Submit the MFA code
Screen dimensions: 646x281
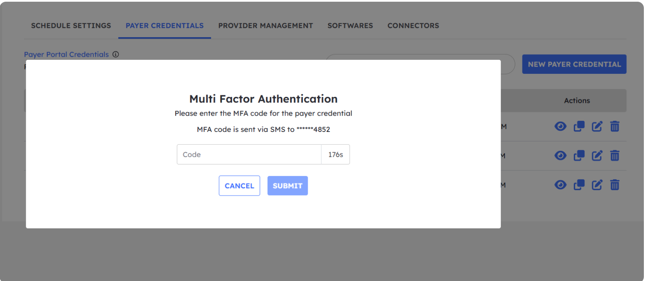pyautogui.click(x=288, y=186)
